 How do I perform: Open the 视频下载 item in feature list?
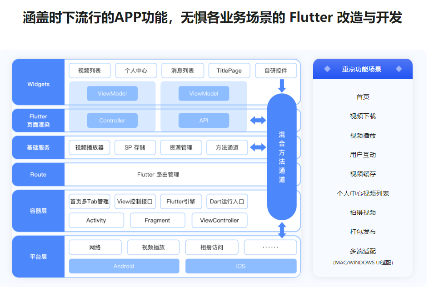pyautogui.click(x=363, y=116)
